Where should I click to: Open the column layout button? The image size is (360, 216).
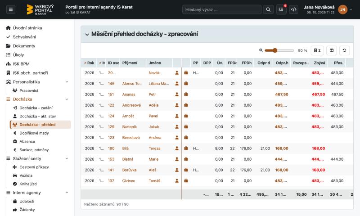tap(332, 50)
